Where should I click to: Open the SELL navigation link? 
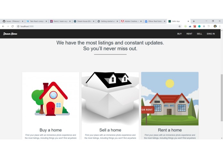point(199,34)
